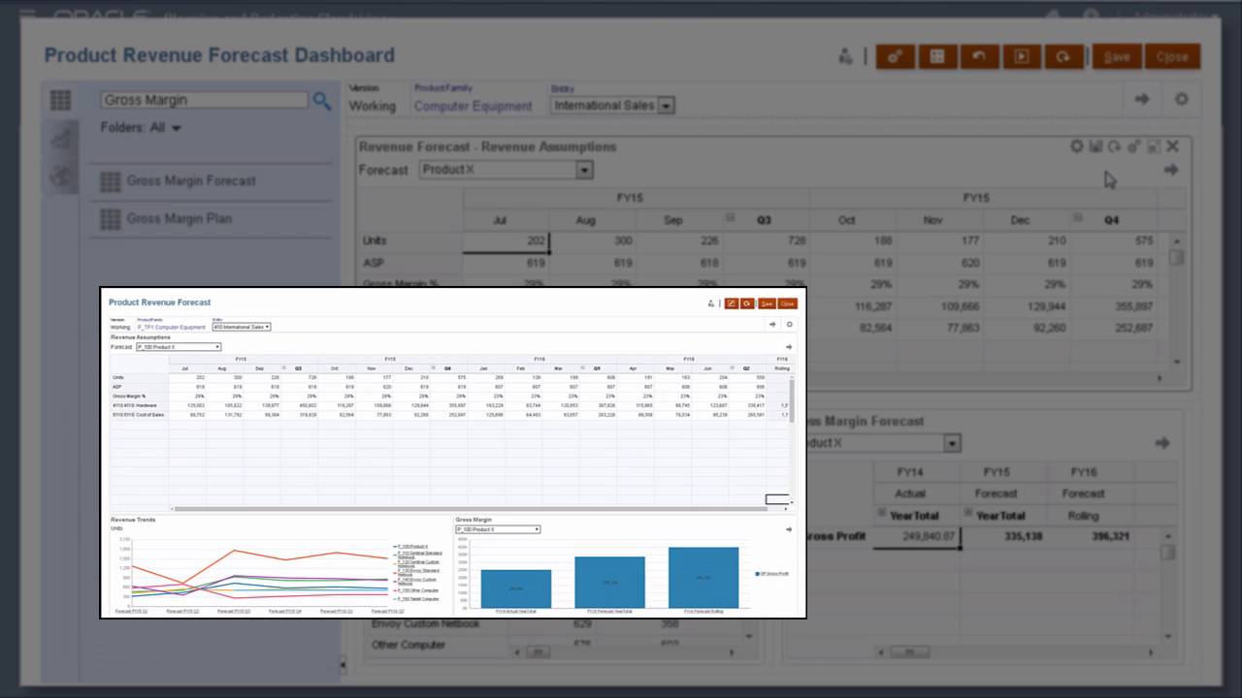The height and width of the screenshot is (698, 1242).
Task: Select Gross Profit cell 249,840.87
Action: (917, 536)
